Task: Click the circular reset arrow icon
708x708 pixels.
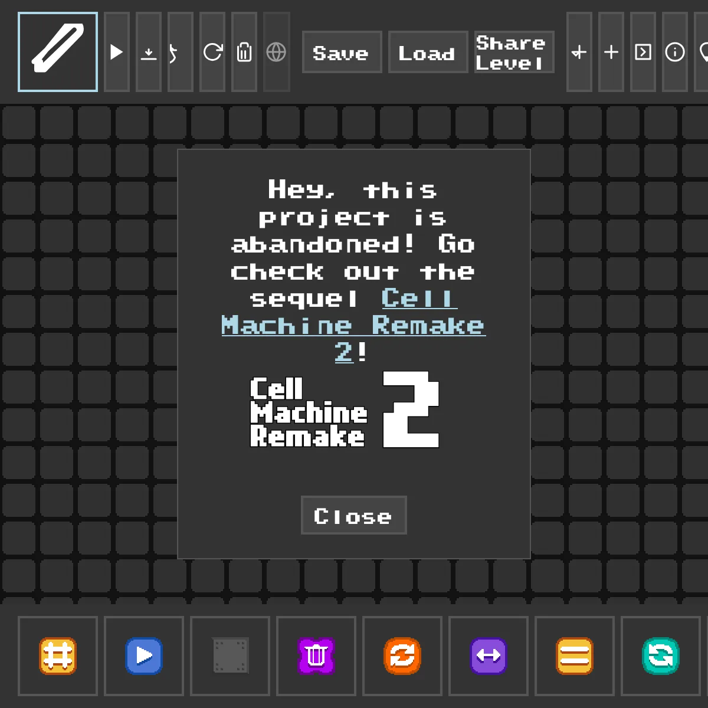Action: coord(212,51)
